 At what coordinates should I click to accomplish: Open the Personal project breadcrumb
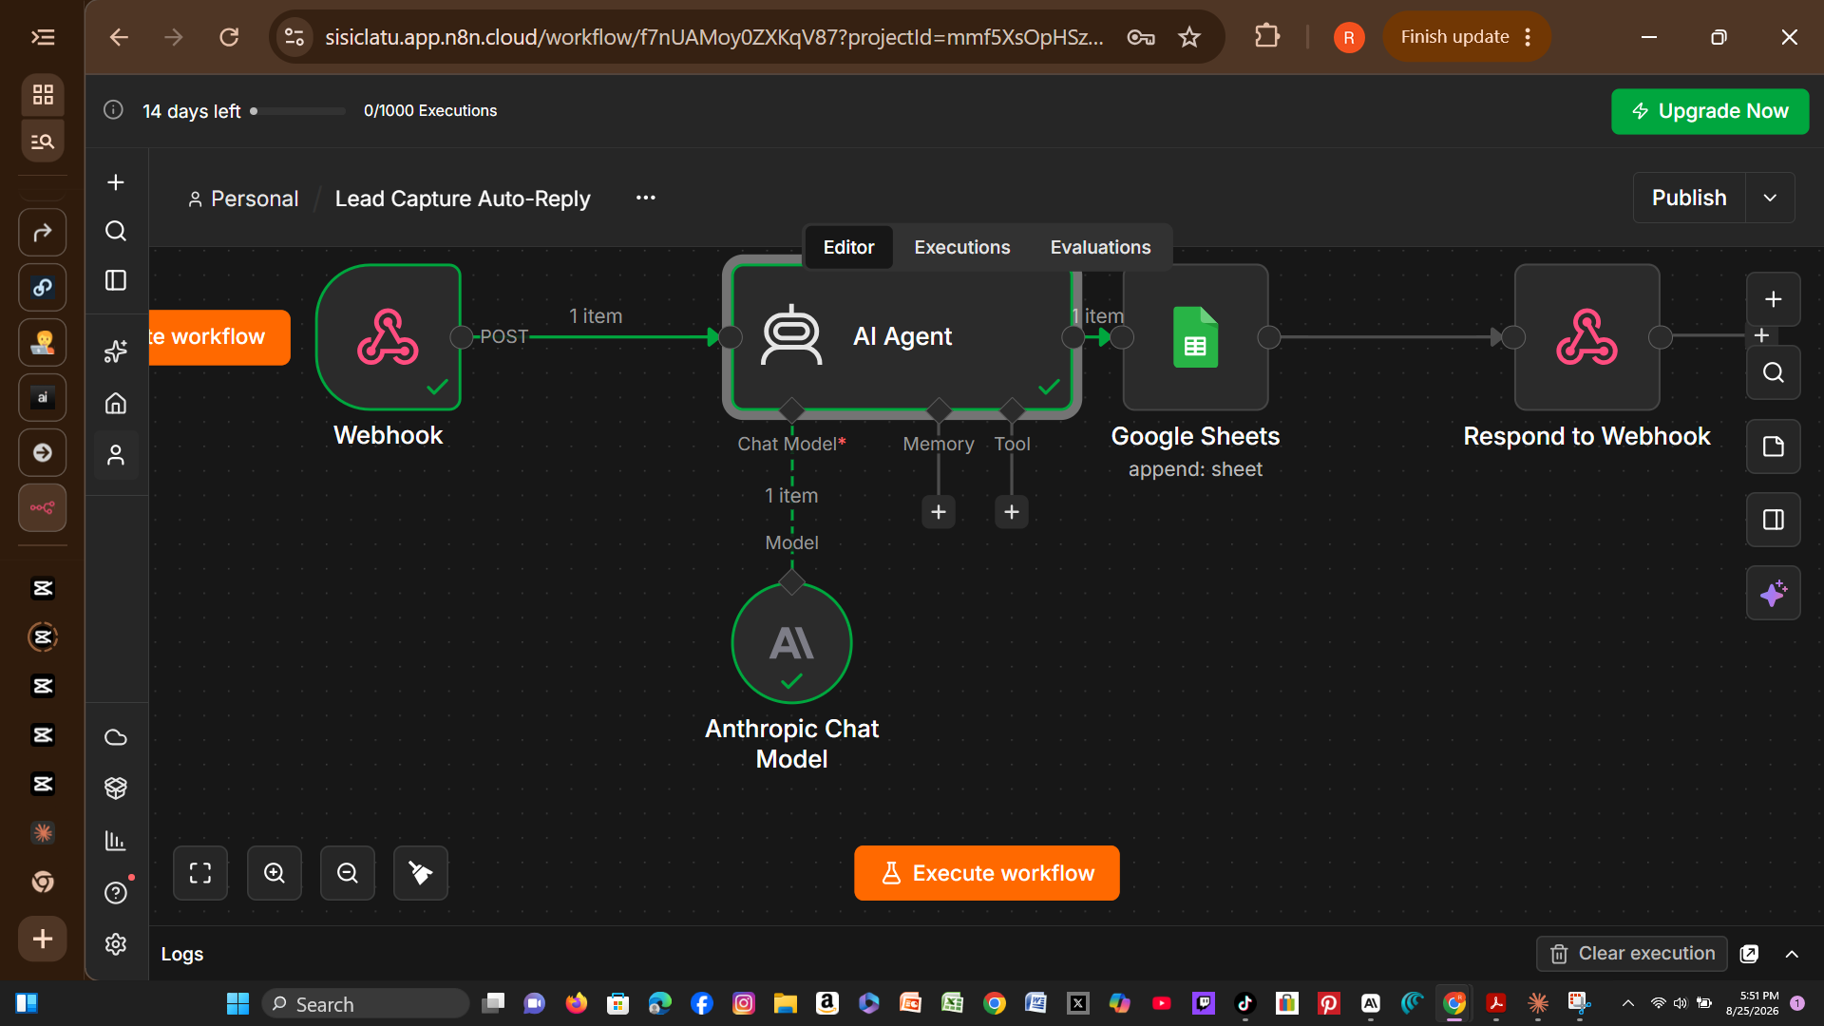(243, 199)
